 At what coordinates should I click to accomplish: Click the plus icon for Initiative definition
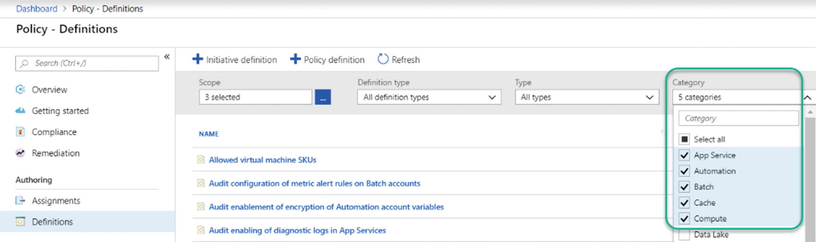(x=197, y=59)
